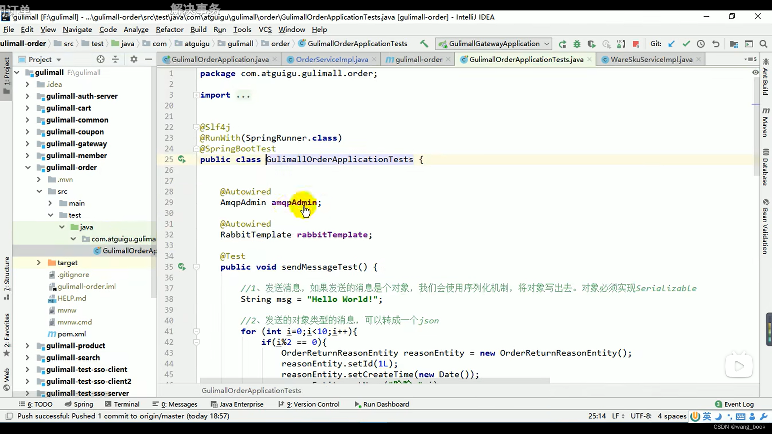Viewport: 772px width, 434px height.
Task: Open the Spring tool window
Action: (x=79, y=404)
